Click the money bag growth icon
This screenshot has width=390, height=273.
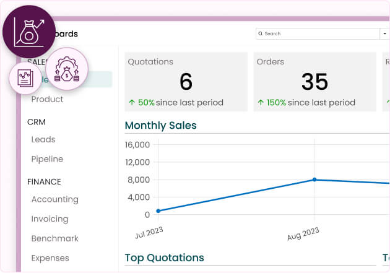click(28, 32)
